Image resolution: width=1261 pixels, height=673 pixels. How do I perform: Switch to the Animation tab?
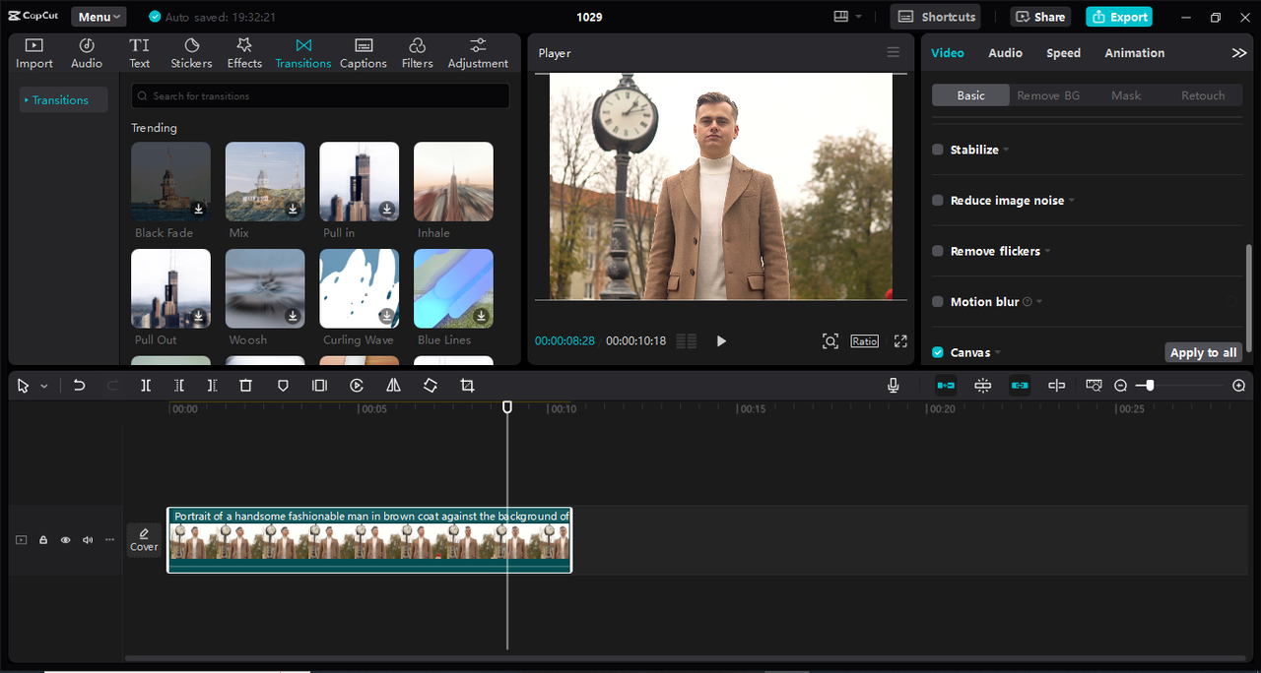point(1135,53)
